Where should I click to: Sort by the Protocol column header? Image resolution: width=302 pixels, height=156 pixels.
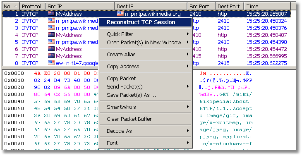32,6
